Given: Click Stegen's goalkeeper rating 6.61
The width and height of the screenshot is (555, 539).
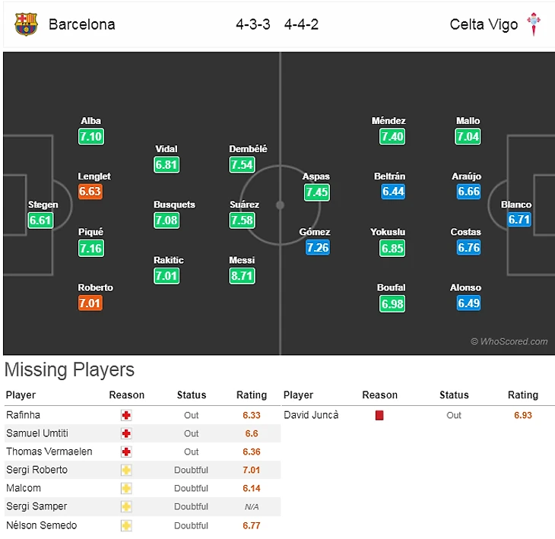Looking at the screenshot, I should pyautogui.click(x=40, y=220).
